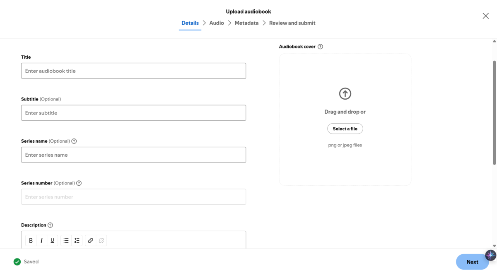Insert a bulleted list in the Description
This screenshot has width=497, height=275.
[66, 241]
